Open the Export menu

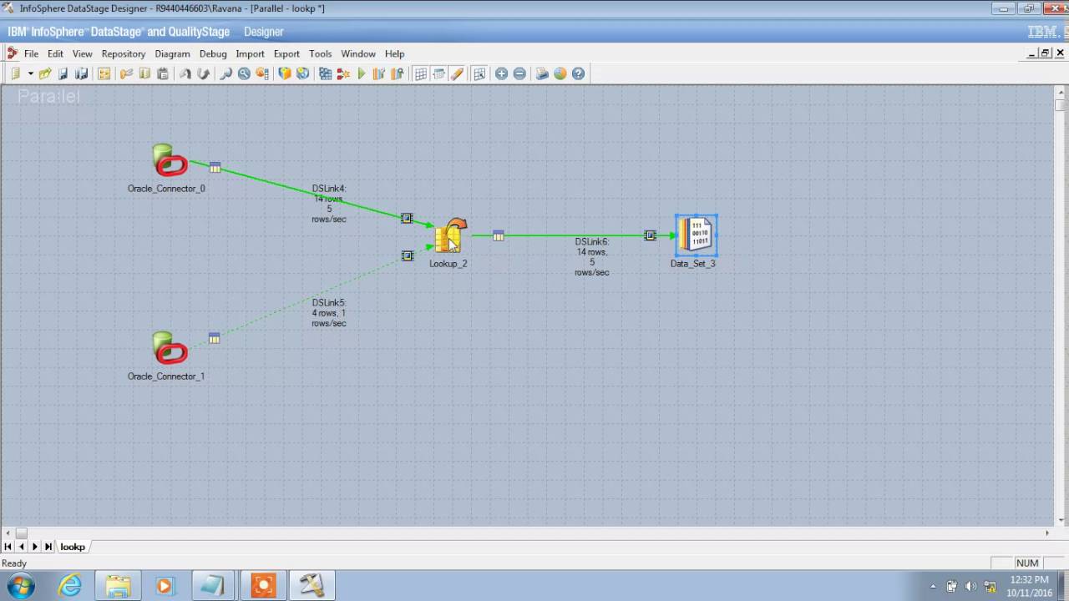coord(286,53)
